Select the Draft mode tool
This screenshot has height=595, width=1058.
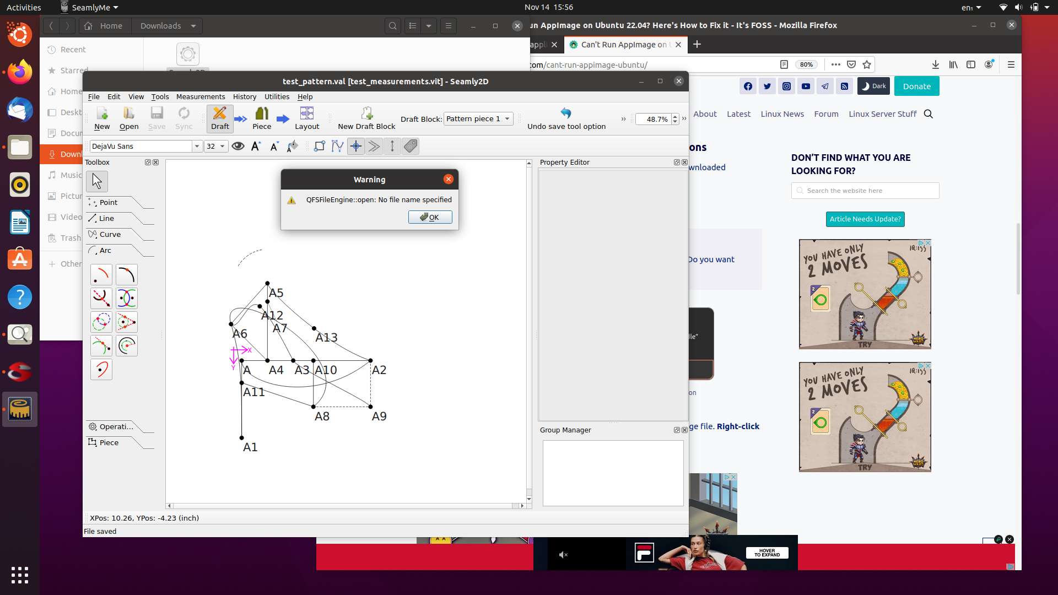click(219, 118)
